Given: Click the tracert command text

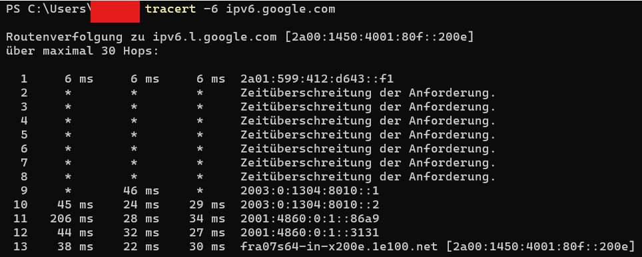Looking at the screenshot, I should pos(170,9).
